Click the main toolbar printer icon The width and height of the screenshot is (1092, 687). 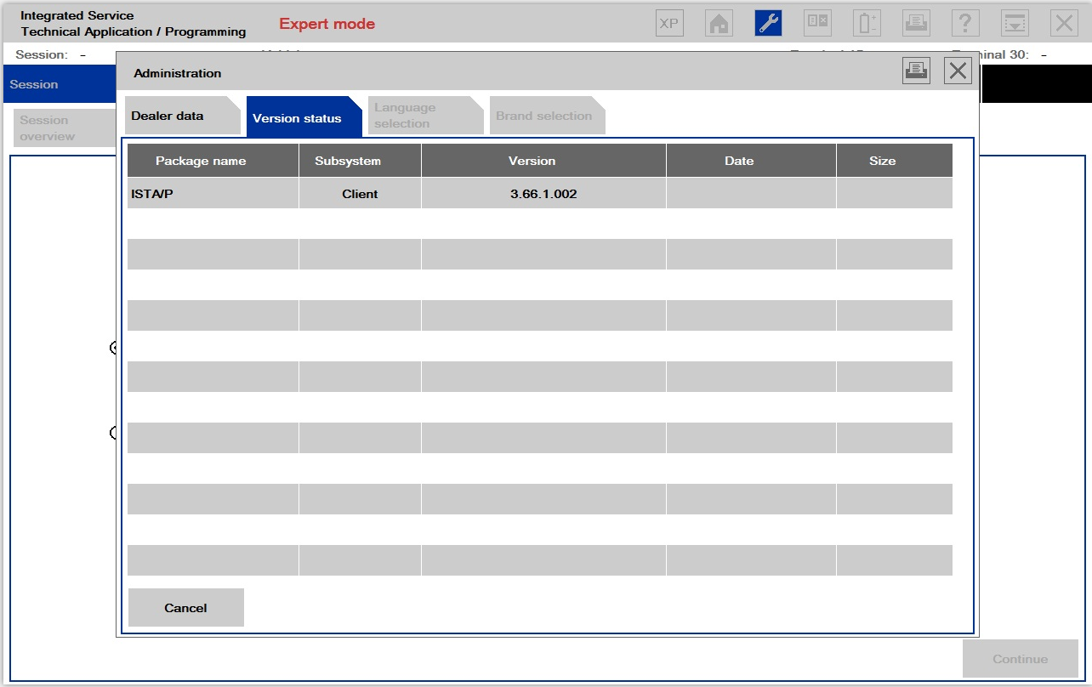click(x=917, y=23)
